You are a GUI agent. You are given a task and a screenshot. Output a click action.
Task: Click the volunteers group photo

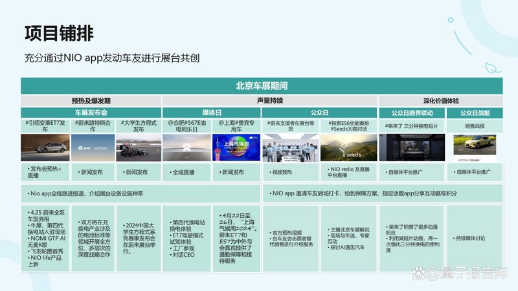coord(290,148)
